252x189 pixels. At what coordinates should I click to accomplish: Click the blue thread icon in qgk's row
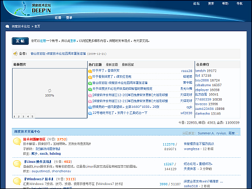[90, 107]
